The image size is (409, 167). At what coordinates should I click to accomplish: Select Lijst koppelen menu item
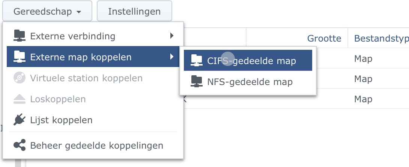61,120
